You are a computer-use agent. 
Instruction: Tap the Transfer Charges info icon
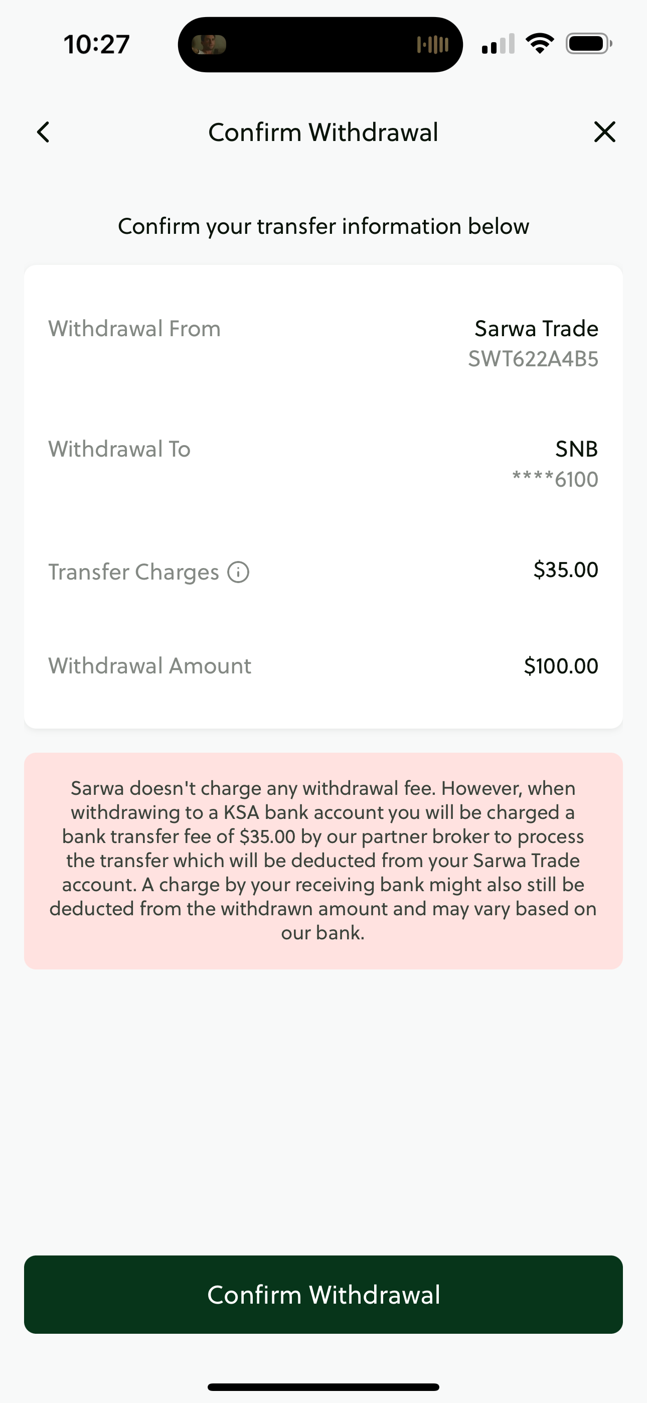click(238, 573)
